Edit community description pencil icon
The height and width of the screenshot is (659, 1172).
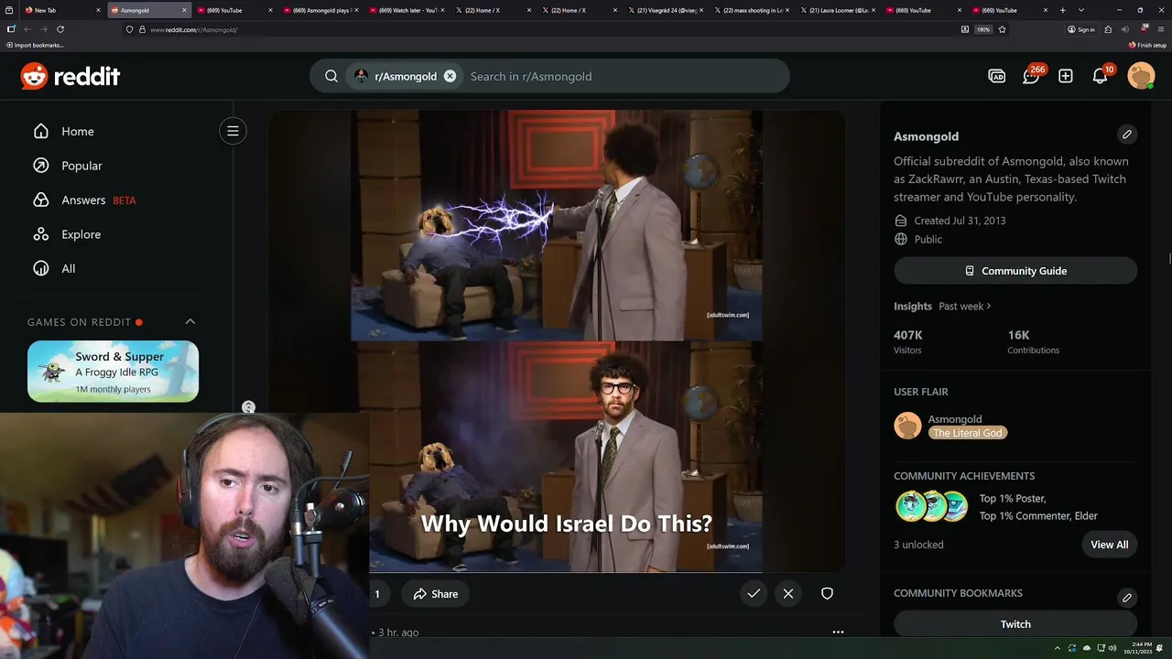(x=1127, y=135)
